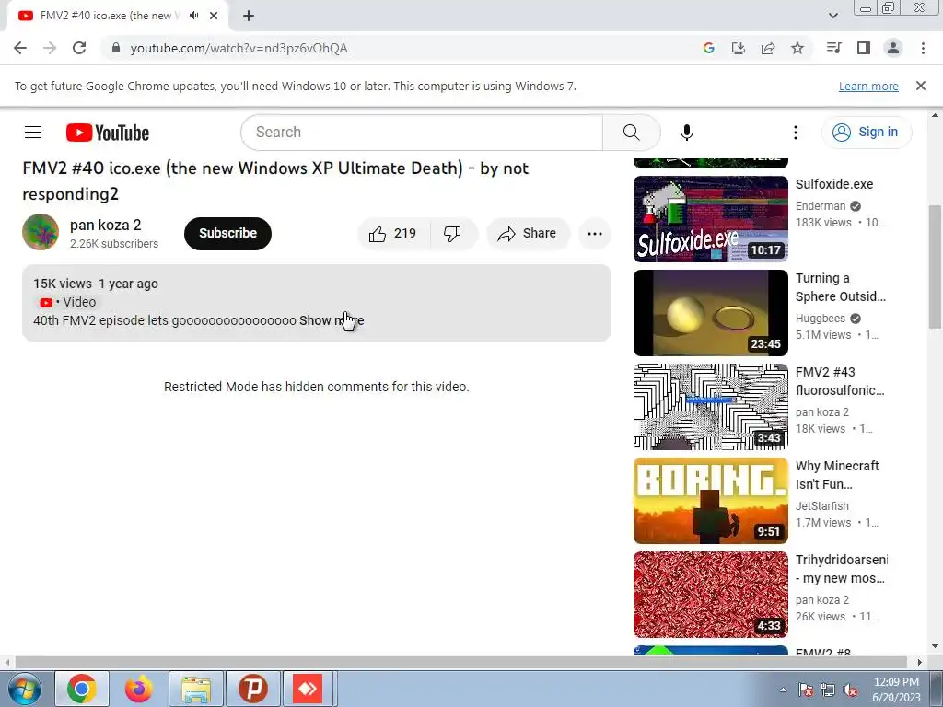Launch Firefox from the taskbar
Image resolution: width=943 pixels, height=707 pixels.
pyautogui.click(x=139, y=689)
